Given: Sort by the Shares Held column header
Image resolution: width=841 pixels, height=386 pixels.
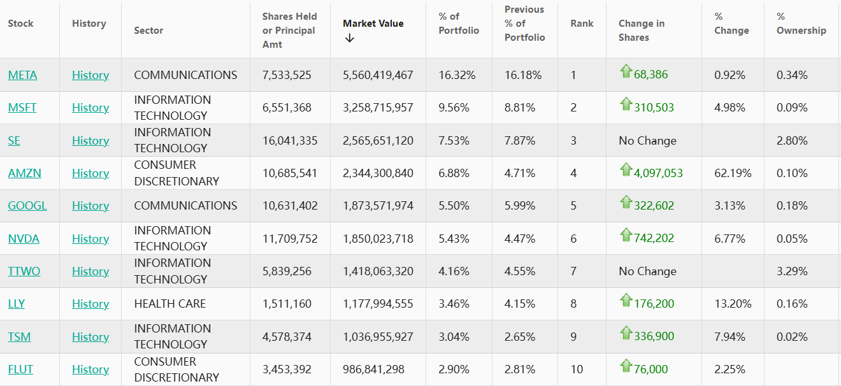Looking at the screenshot, I should 289,30.
